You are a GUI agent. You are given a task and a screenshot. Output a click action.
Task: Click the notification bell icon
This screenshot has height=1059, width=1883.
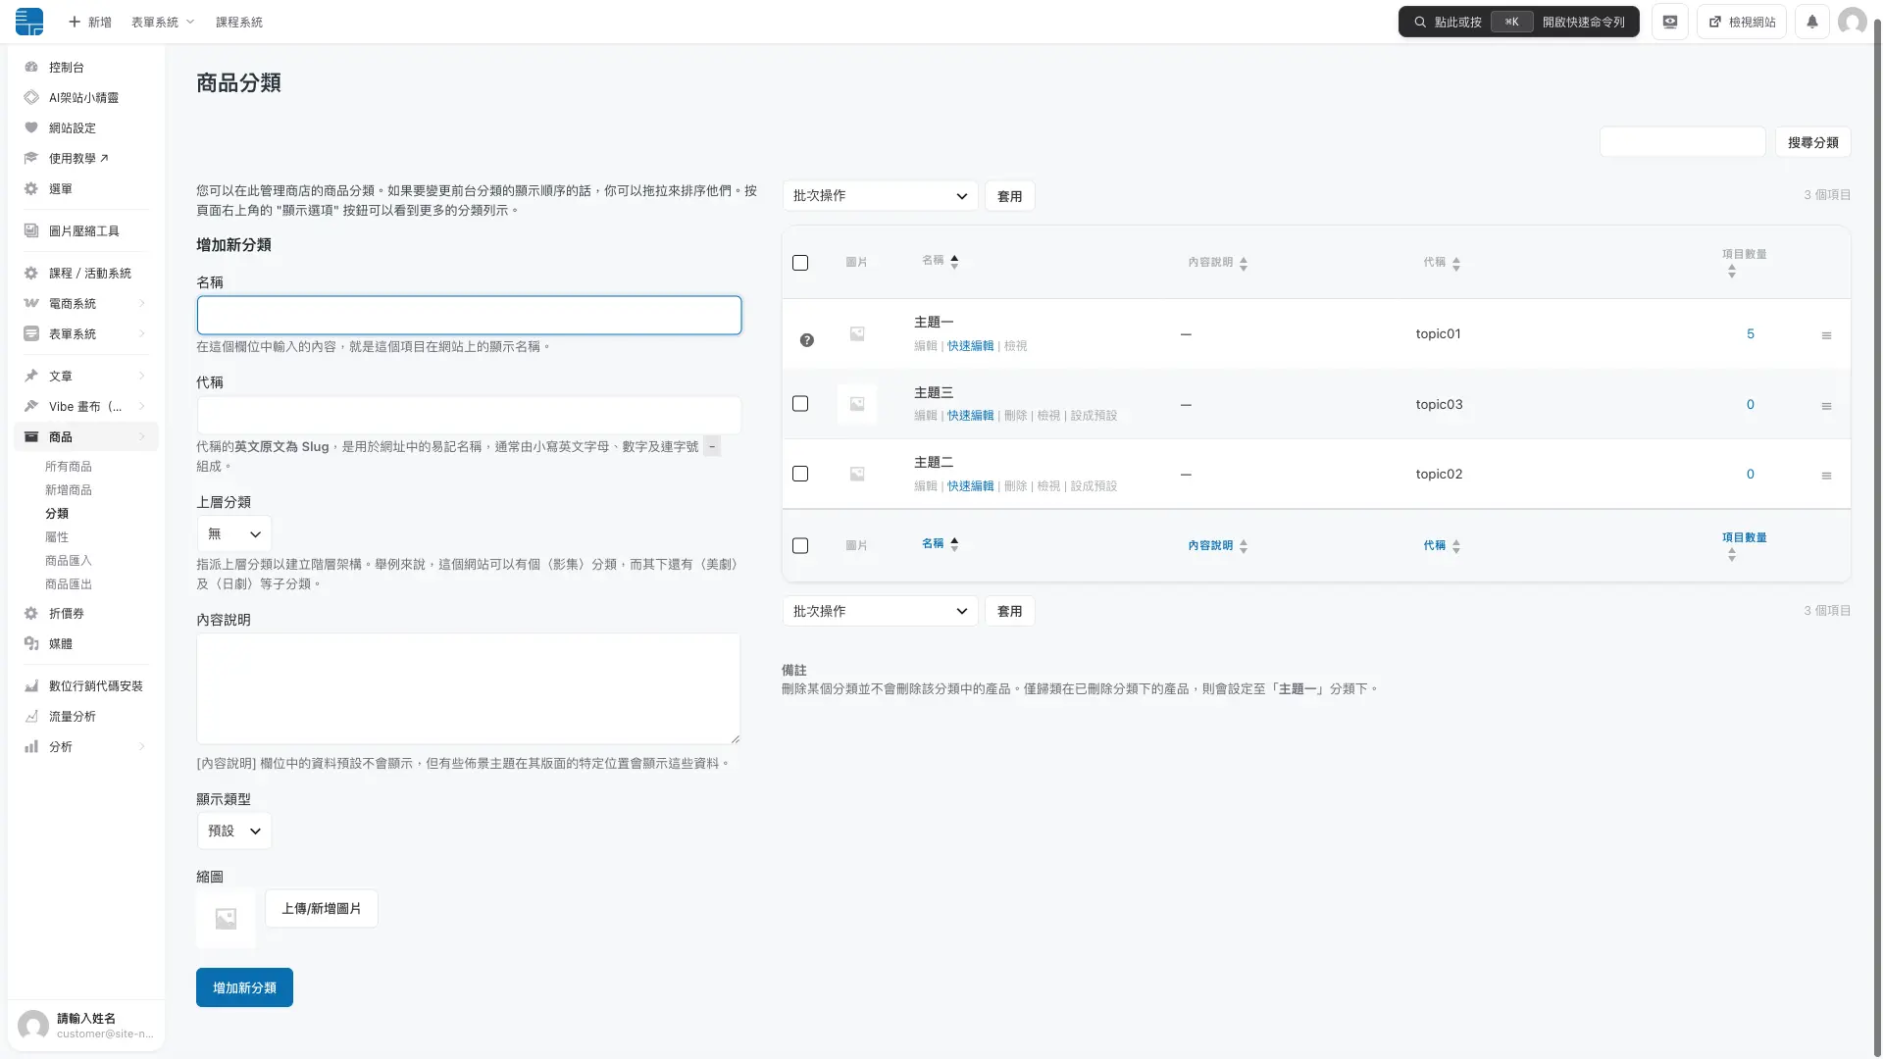[1812, 22]
